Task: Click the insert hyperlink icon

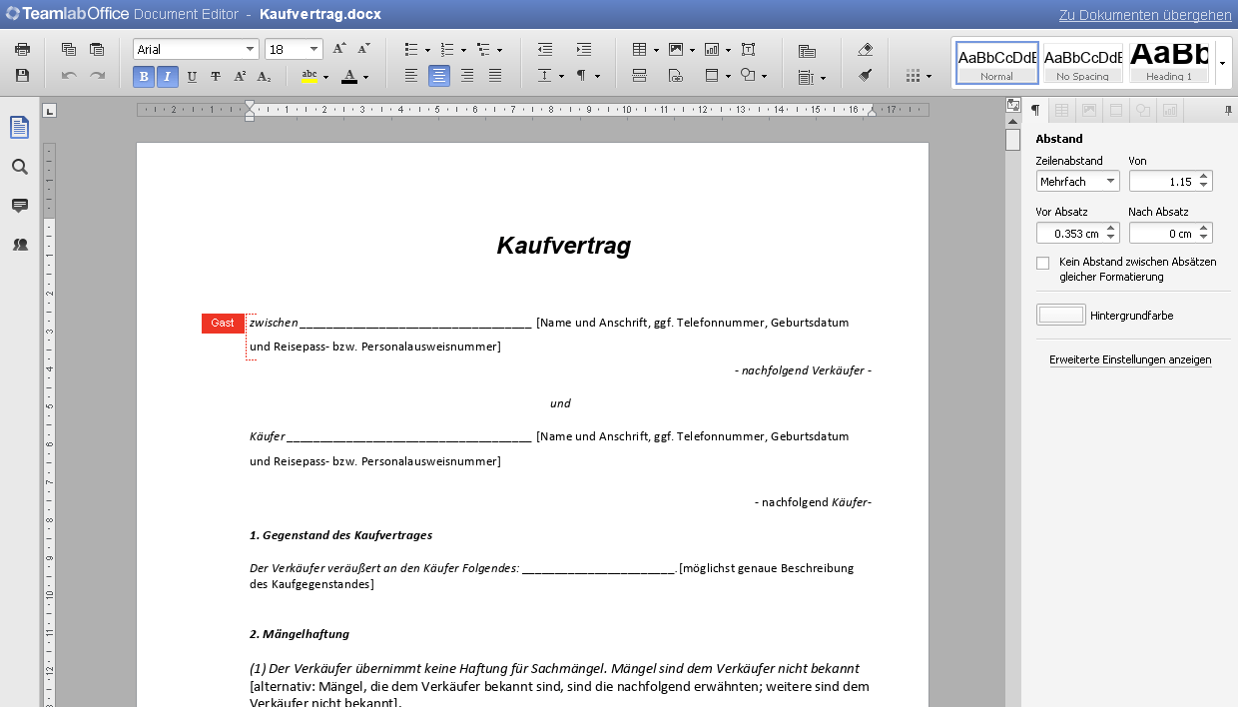Action: pyautogui.click(x=676, y=76)
